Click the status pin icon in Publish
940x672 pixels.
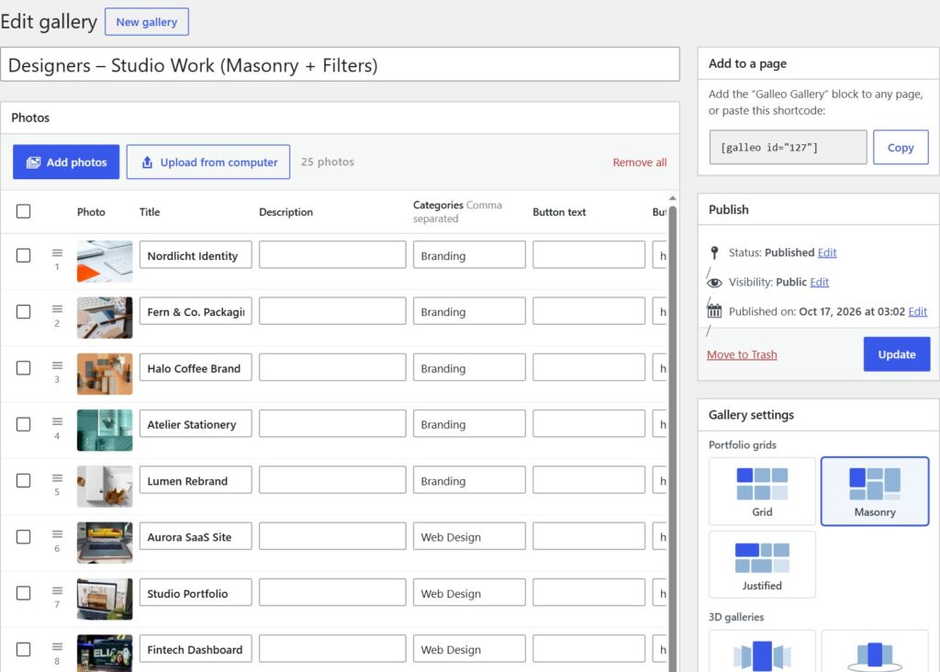click(x=714, y=252)
